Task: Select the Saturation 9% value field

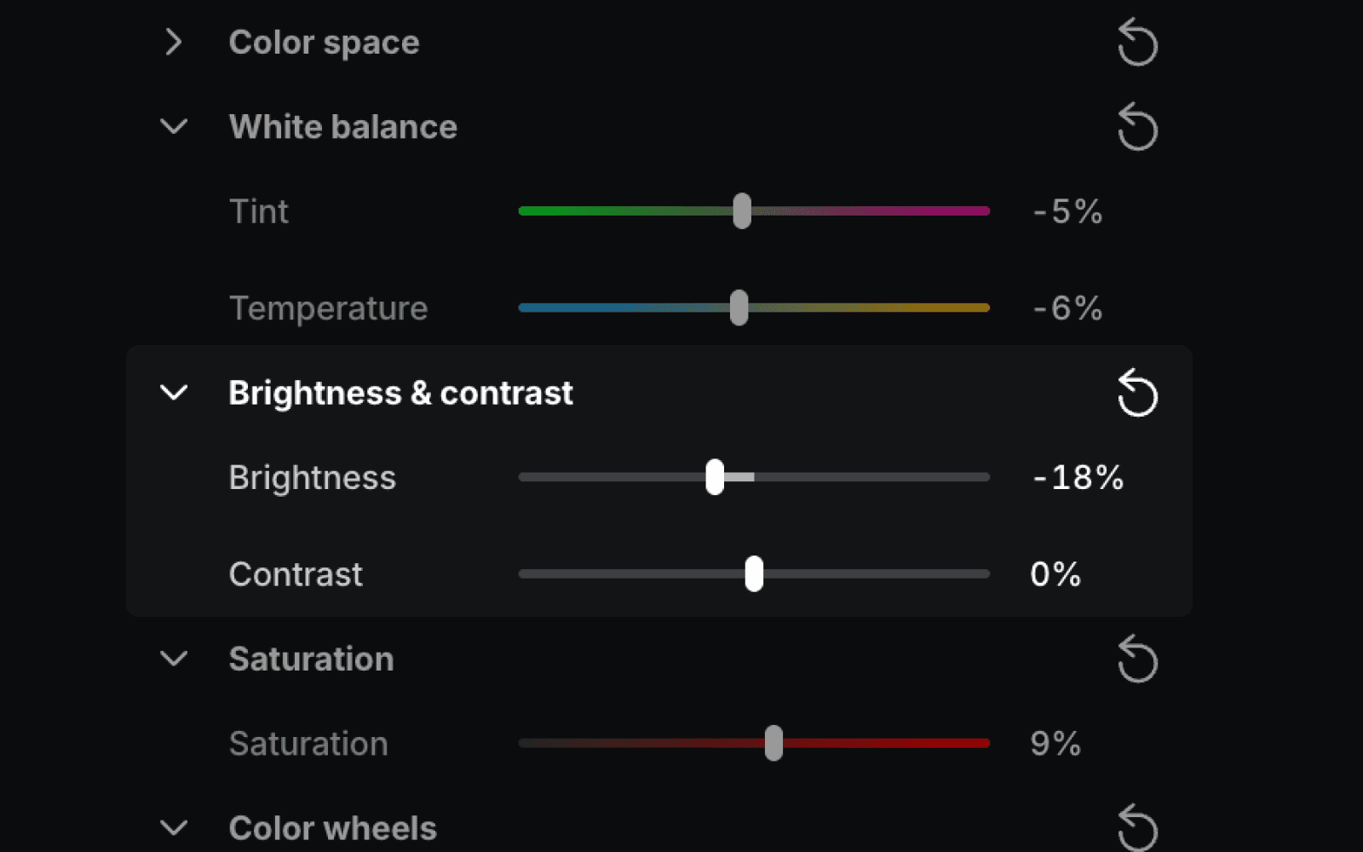Action: 1055,744
